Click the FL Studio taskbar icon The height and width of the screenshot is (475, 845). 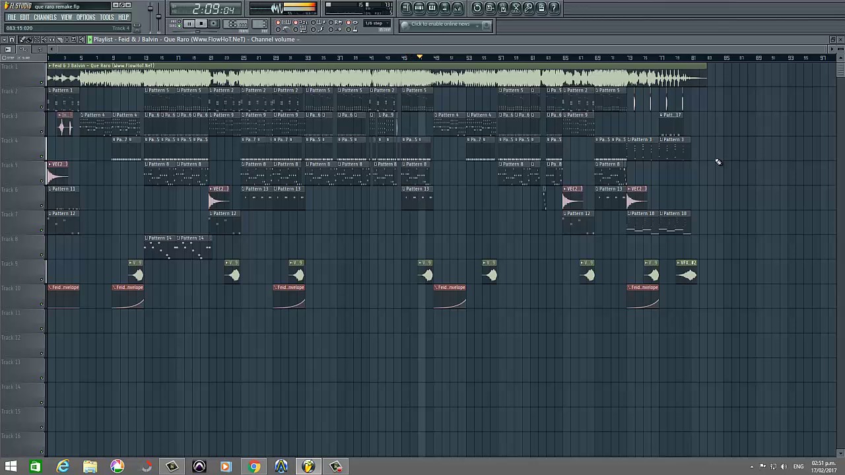point(308,467)
